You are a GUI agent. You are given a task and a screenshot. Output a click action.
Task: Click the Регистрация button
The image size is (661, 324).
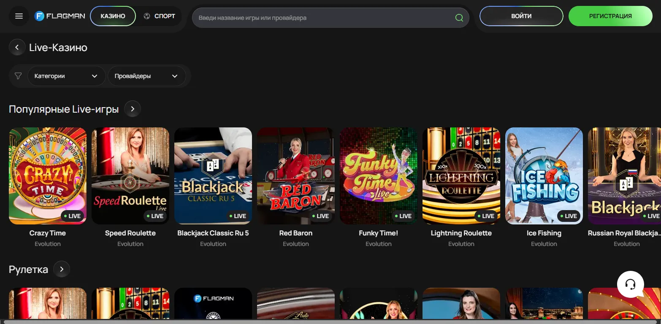[x=610, y=16]
